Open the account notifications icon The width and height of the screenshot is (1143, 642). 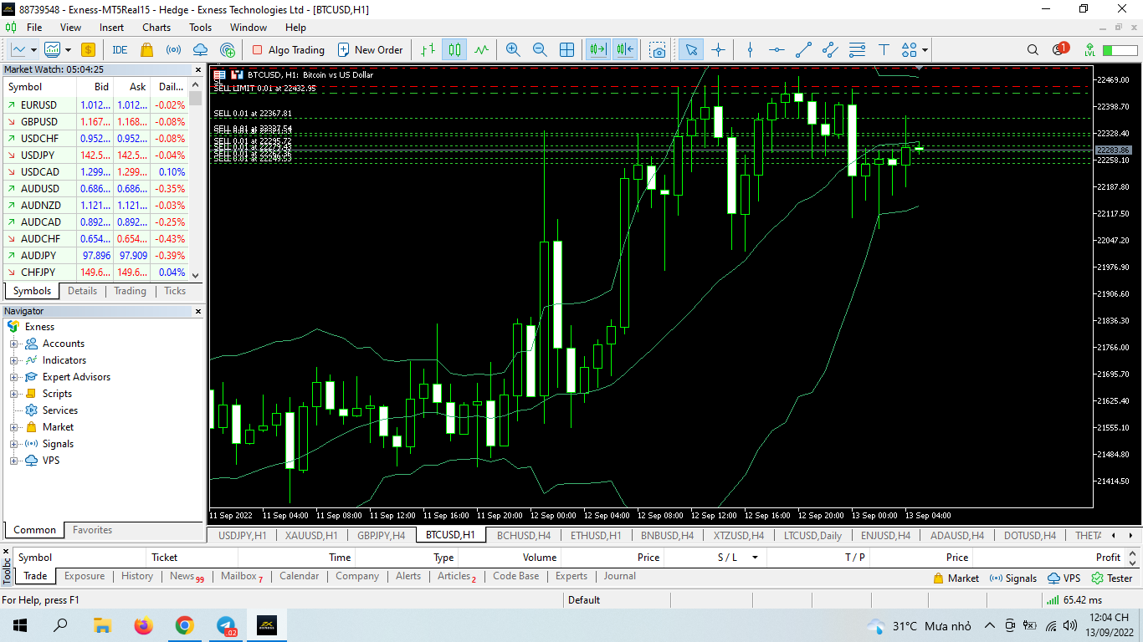point(1059,49)
